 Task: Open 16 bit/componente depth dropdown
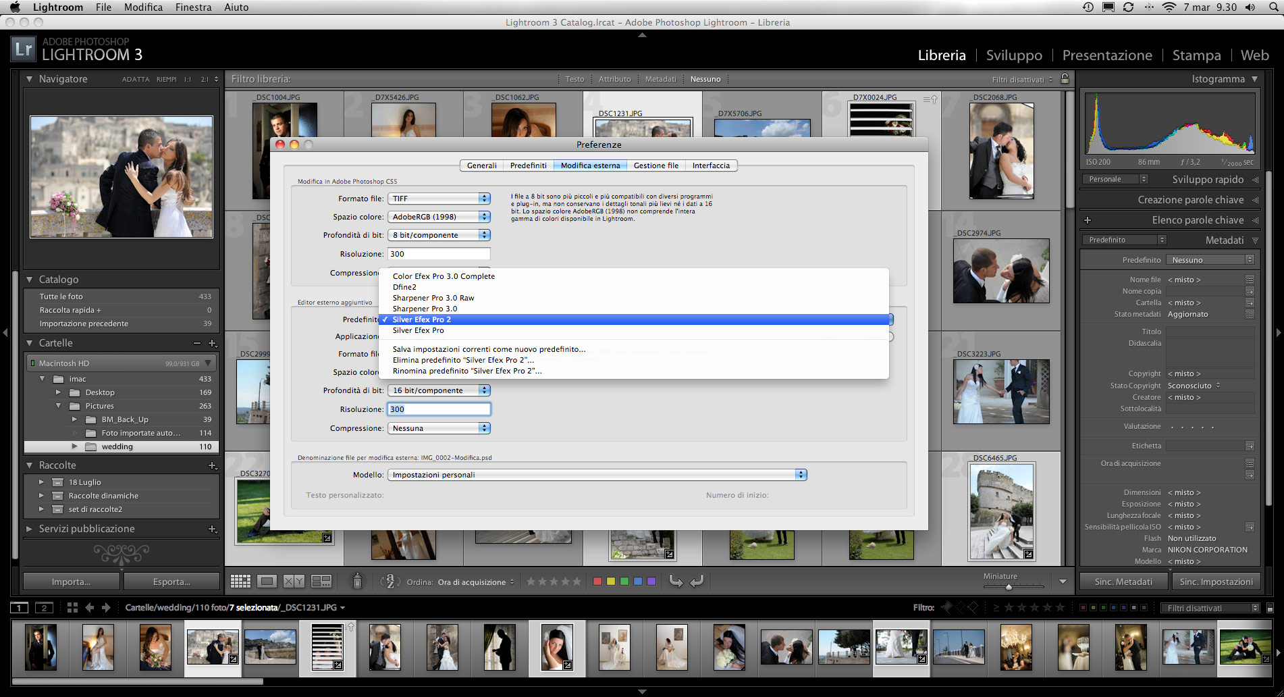pos(439,390)
